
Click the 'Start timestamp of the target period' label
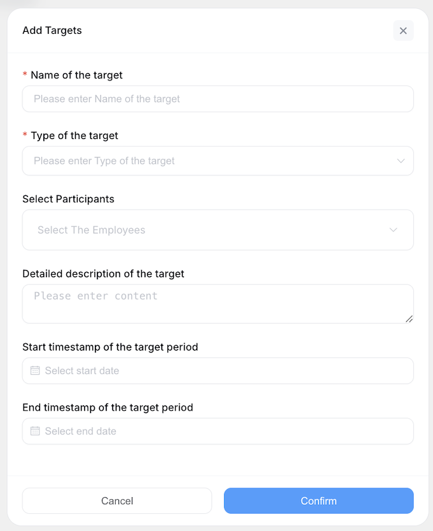(x=110, y=347)
